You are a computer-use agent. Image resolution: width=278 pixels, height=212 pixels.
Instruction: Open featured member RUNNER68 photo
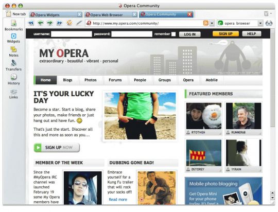coord(244,116)
